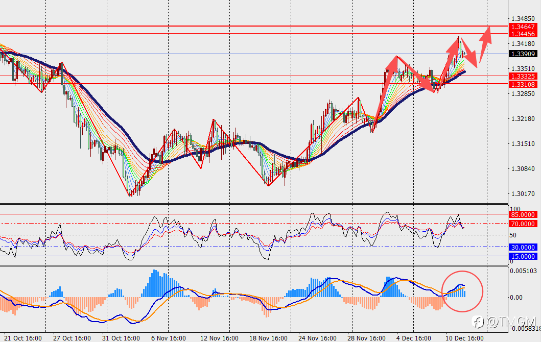
Task: Click the 85.0000 oscillator level tag
Action: click(x=523, y=215)
